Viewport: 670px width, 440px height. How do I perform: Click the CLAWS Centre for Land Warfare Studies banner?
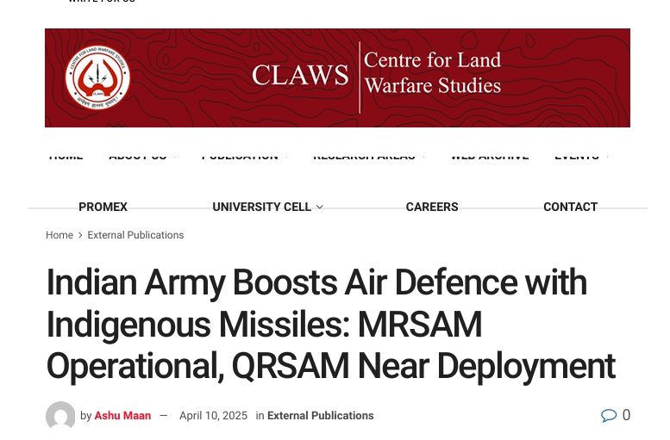[337, 77]
